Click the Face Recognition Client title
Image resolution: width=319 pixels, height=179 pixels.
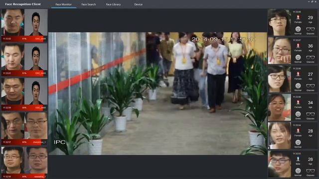pyautogui.click(x=23, y=4)
